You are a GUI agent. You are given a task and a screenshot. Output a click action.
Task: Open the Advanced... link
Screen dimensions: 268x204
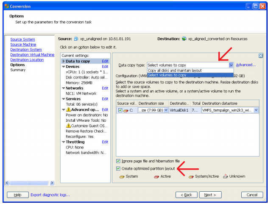pos(246,65)
